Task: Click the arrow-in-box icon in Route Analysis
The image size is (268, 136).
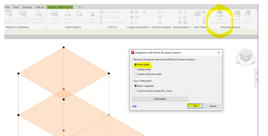Action: click(185, 12)
